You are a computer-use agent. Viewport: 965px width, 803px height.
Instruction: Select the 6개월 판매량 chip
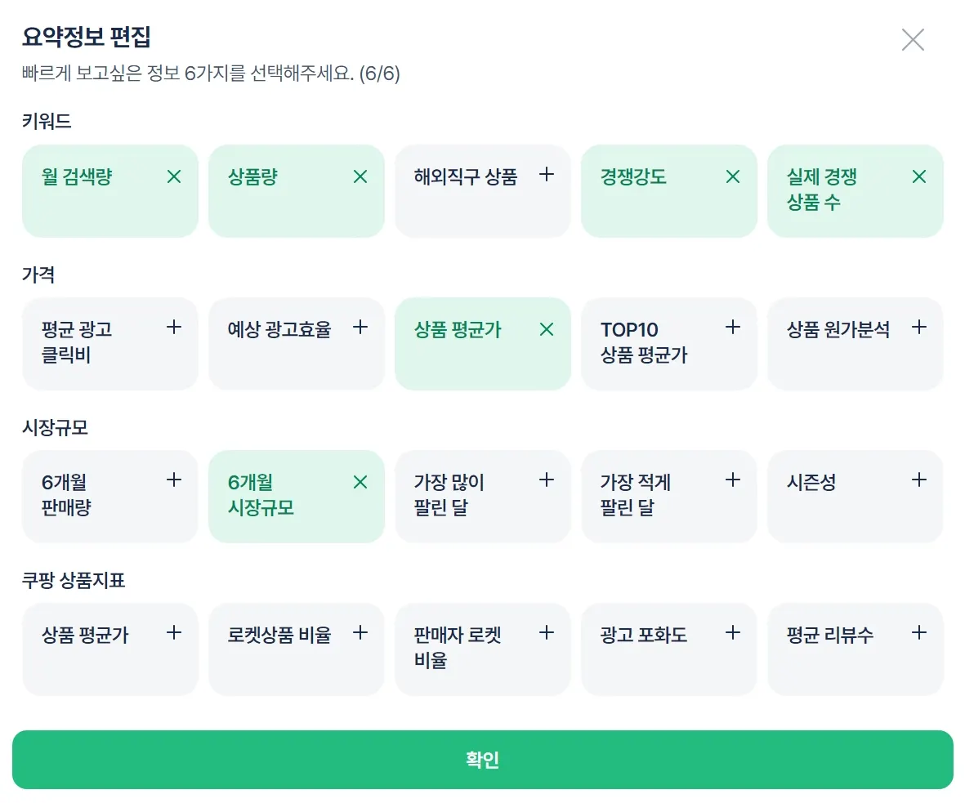[x=109, y=496]
